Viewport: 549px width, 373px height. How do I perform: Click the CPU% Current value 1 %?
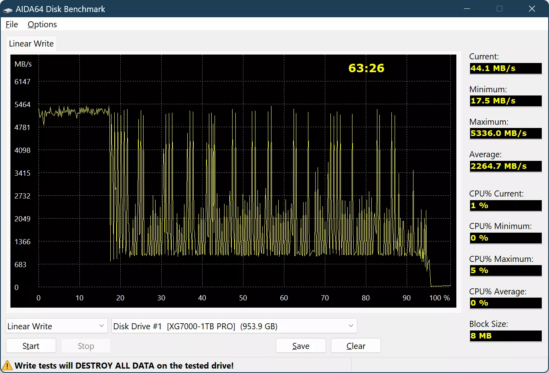506,205
